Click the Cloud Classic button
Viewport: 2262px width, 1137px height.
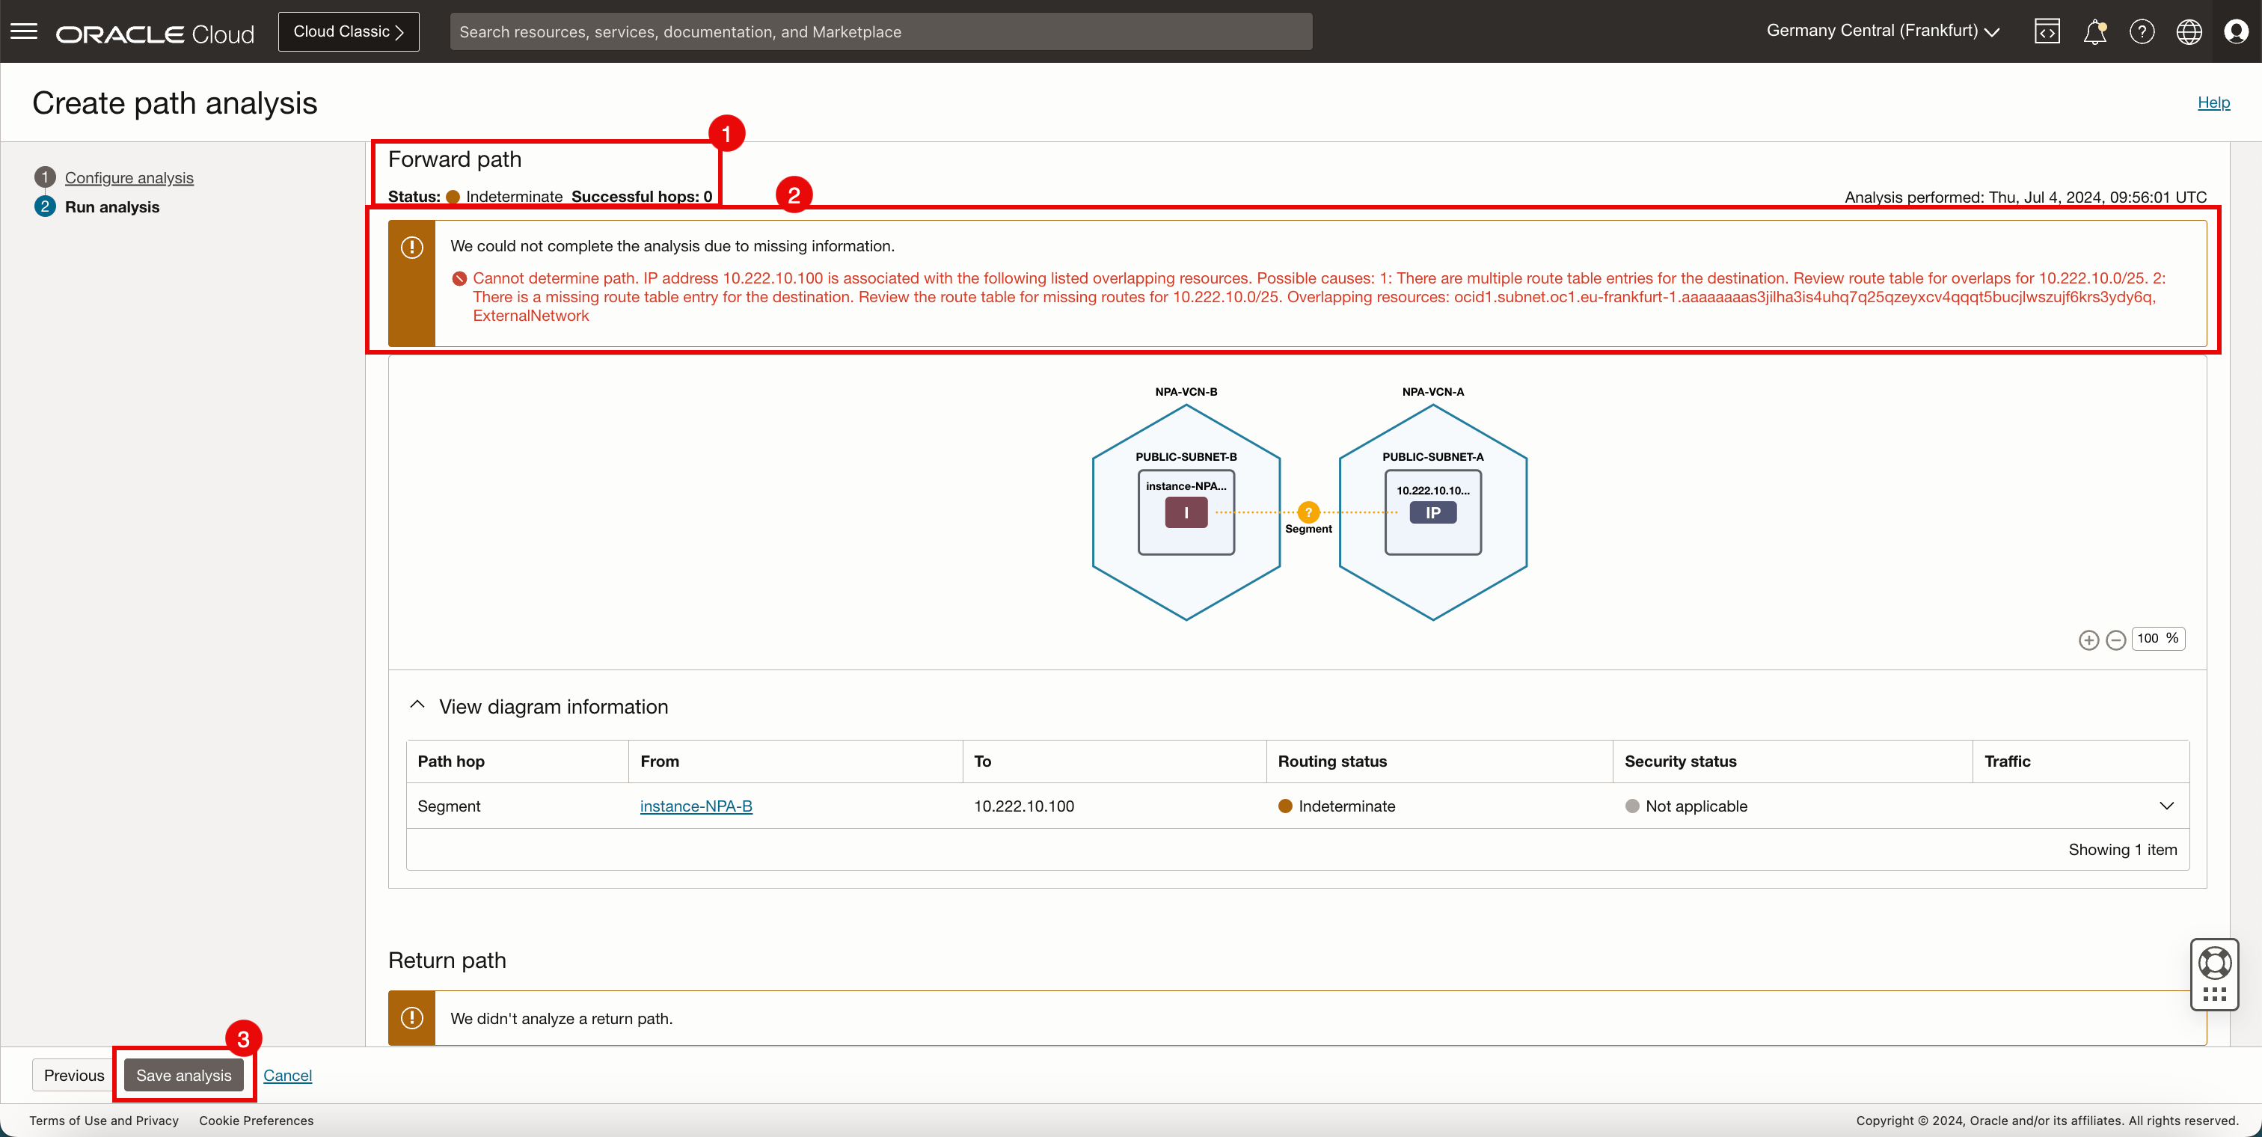point(348,31)
